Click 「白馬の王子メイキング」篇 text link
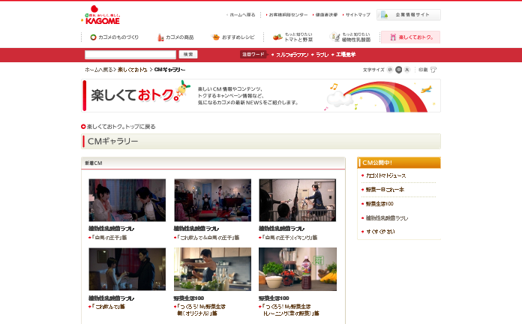Image resolution: width=522 pixels, height=324 pixels. (289, 238)
